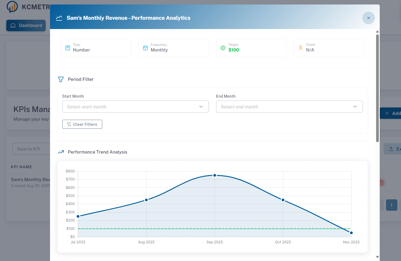Open the Start Month dropdown

(135, 107)
